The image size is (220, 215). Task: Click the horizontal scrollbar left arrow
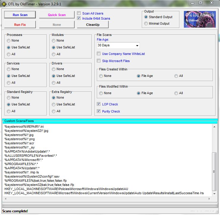(x=6, y=199)
